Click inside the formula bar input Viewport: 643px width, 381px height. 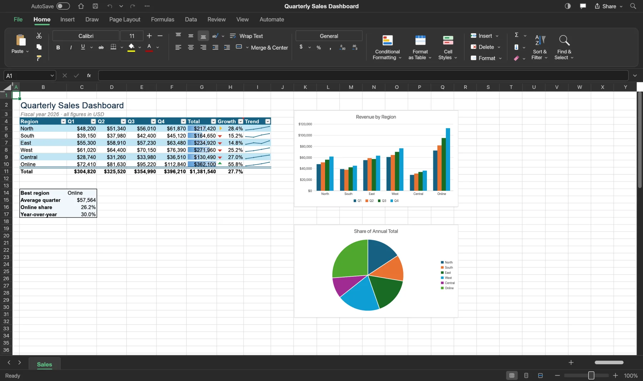click(363, 75)
